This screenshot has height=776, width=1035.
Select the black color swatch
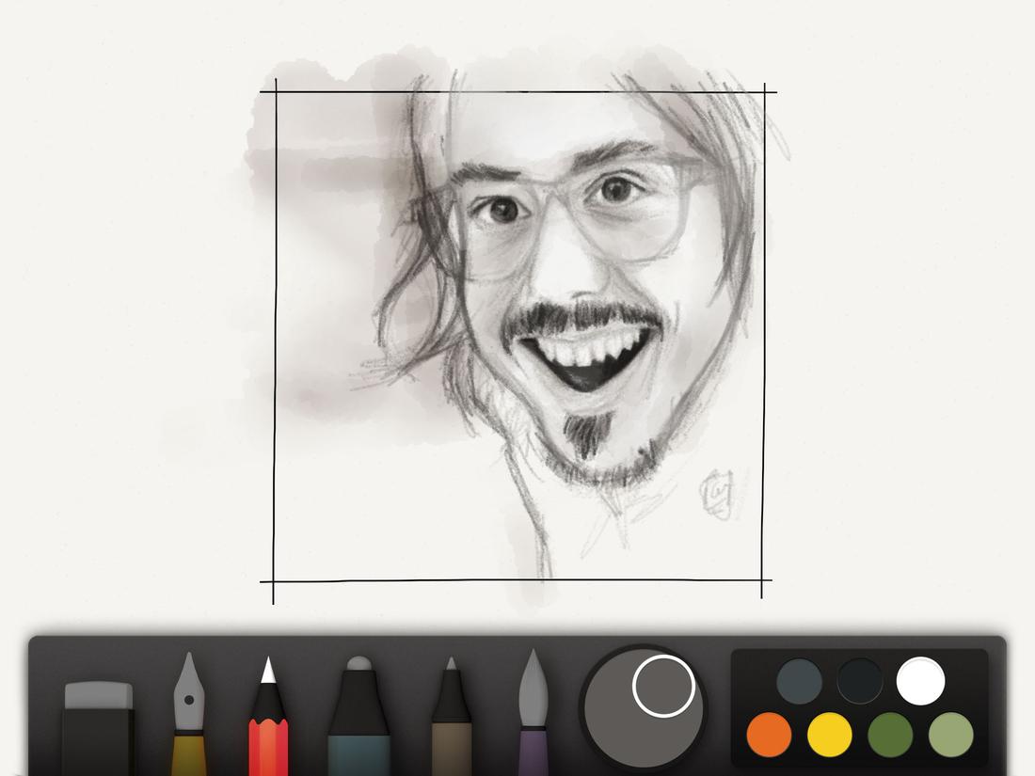pos(859,679)
